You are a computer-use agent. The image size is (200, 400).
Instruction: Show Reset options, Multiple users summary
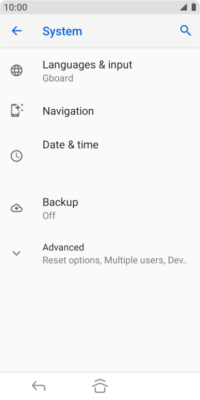tap(115, 260)
